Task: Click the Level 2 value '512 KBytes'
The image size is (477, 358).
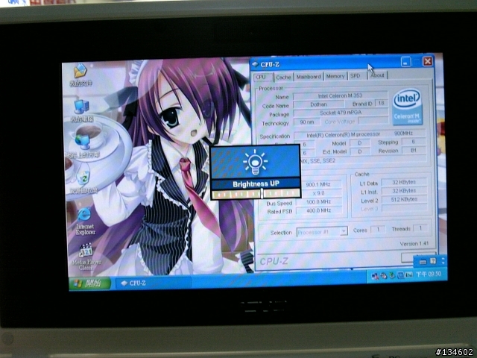Action: click(x=404, y=199)
